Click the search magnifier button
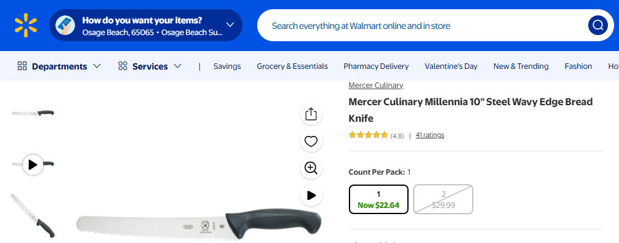Image resolution: width=619 pixels, height=243 pixels. tap(597, 25)
